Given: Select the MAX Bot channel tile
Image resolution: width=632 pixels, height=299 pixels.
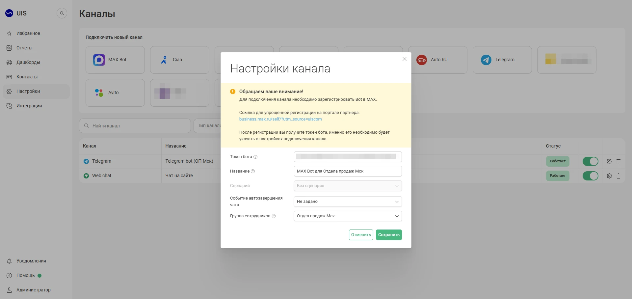Looking at the screenshot, I should pyautogui.click(x=115, y=60).
